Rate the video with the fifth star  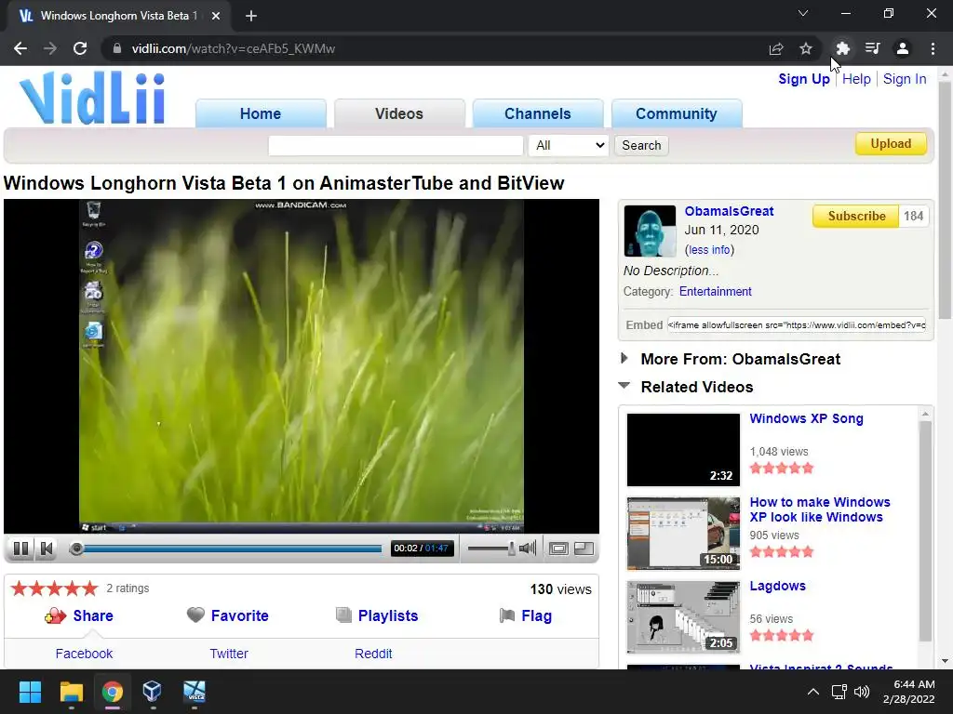[x=90, y=588]
